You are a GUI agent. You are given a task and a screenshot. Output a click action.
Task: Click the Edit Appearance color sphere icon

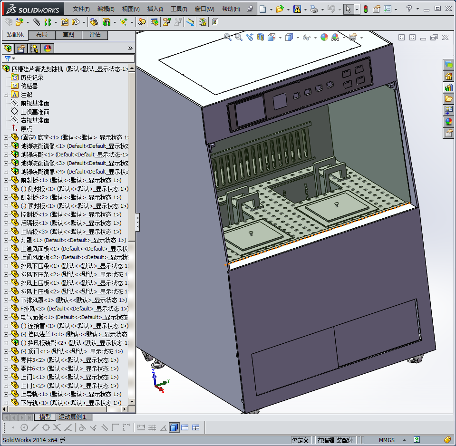[324, 37]
